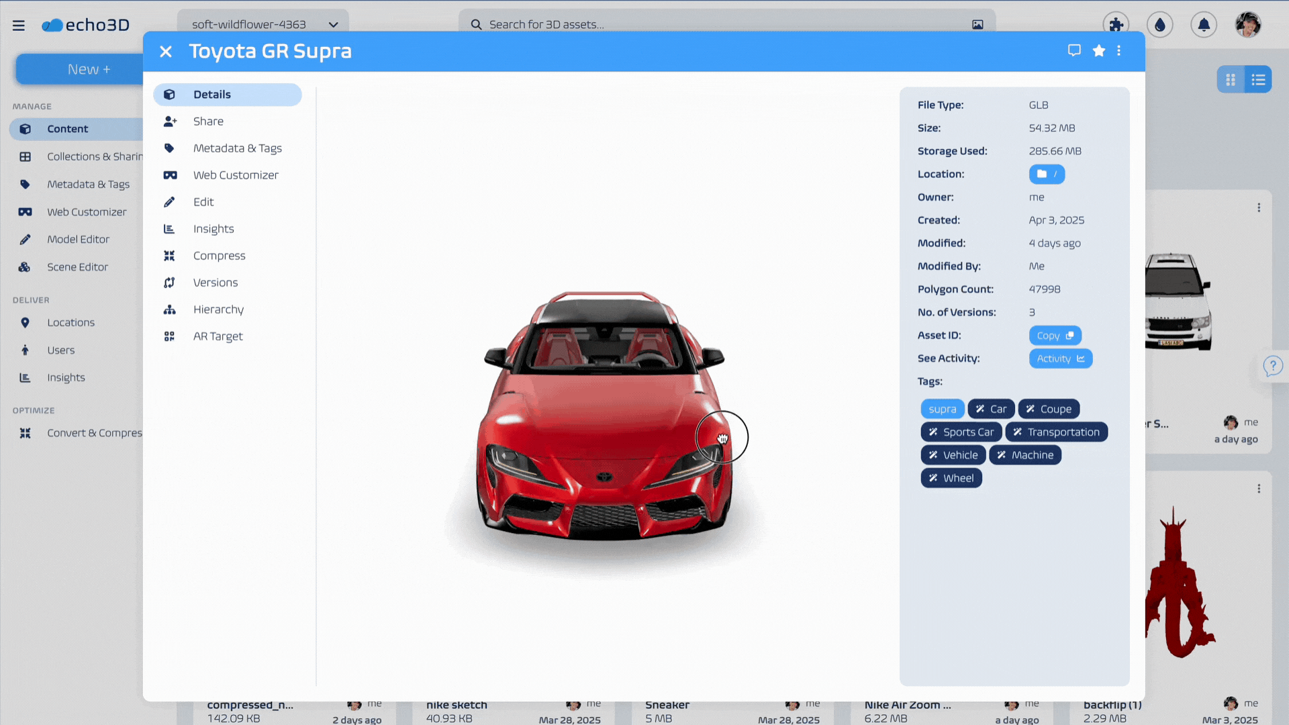
Task: Open options menu for the white car asset
Action: [1259, 208]
